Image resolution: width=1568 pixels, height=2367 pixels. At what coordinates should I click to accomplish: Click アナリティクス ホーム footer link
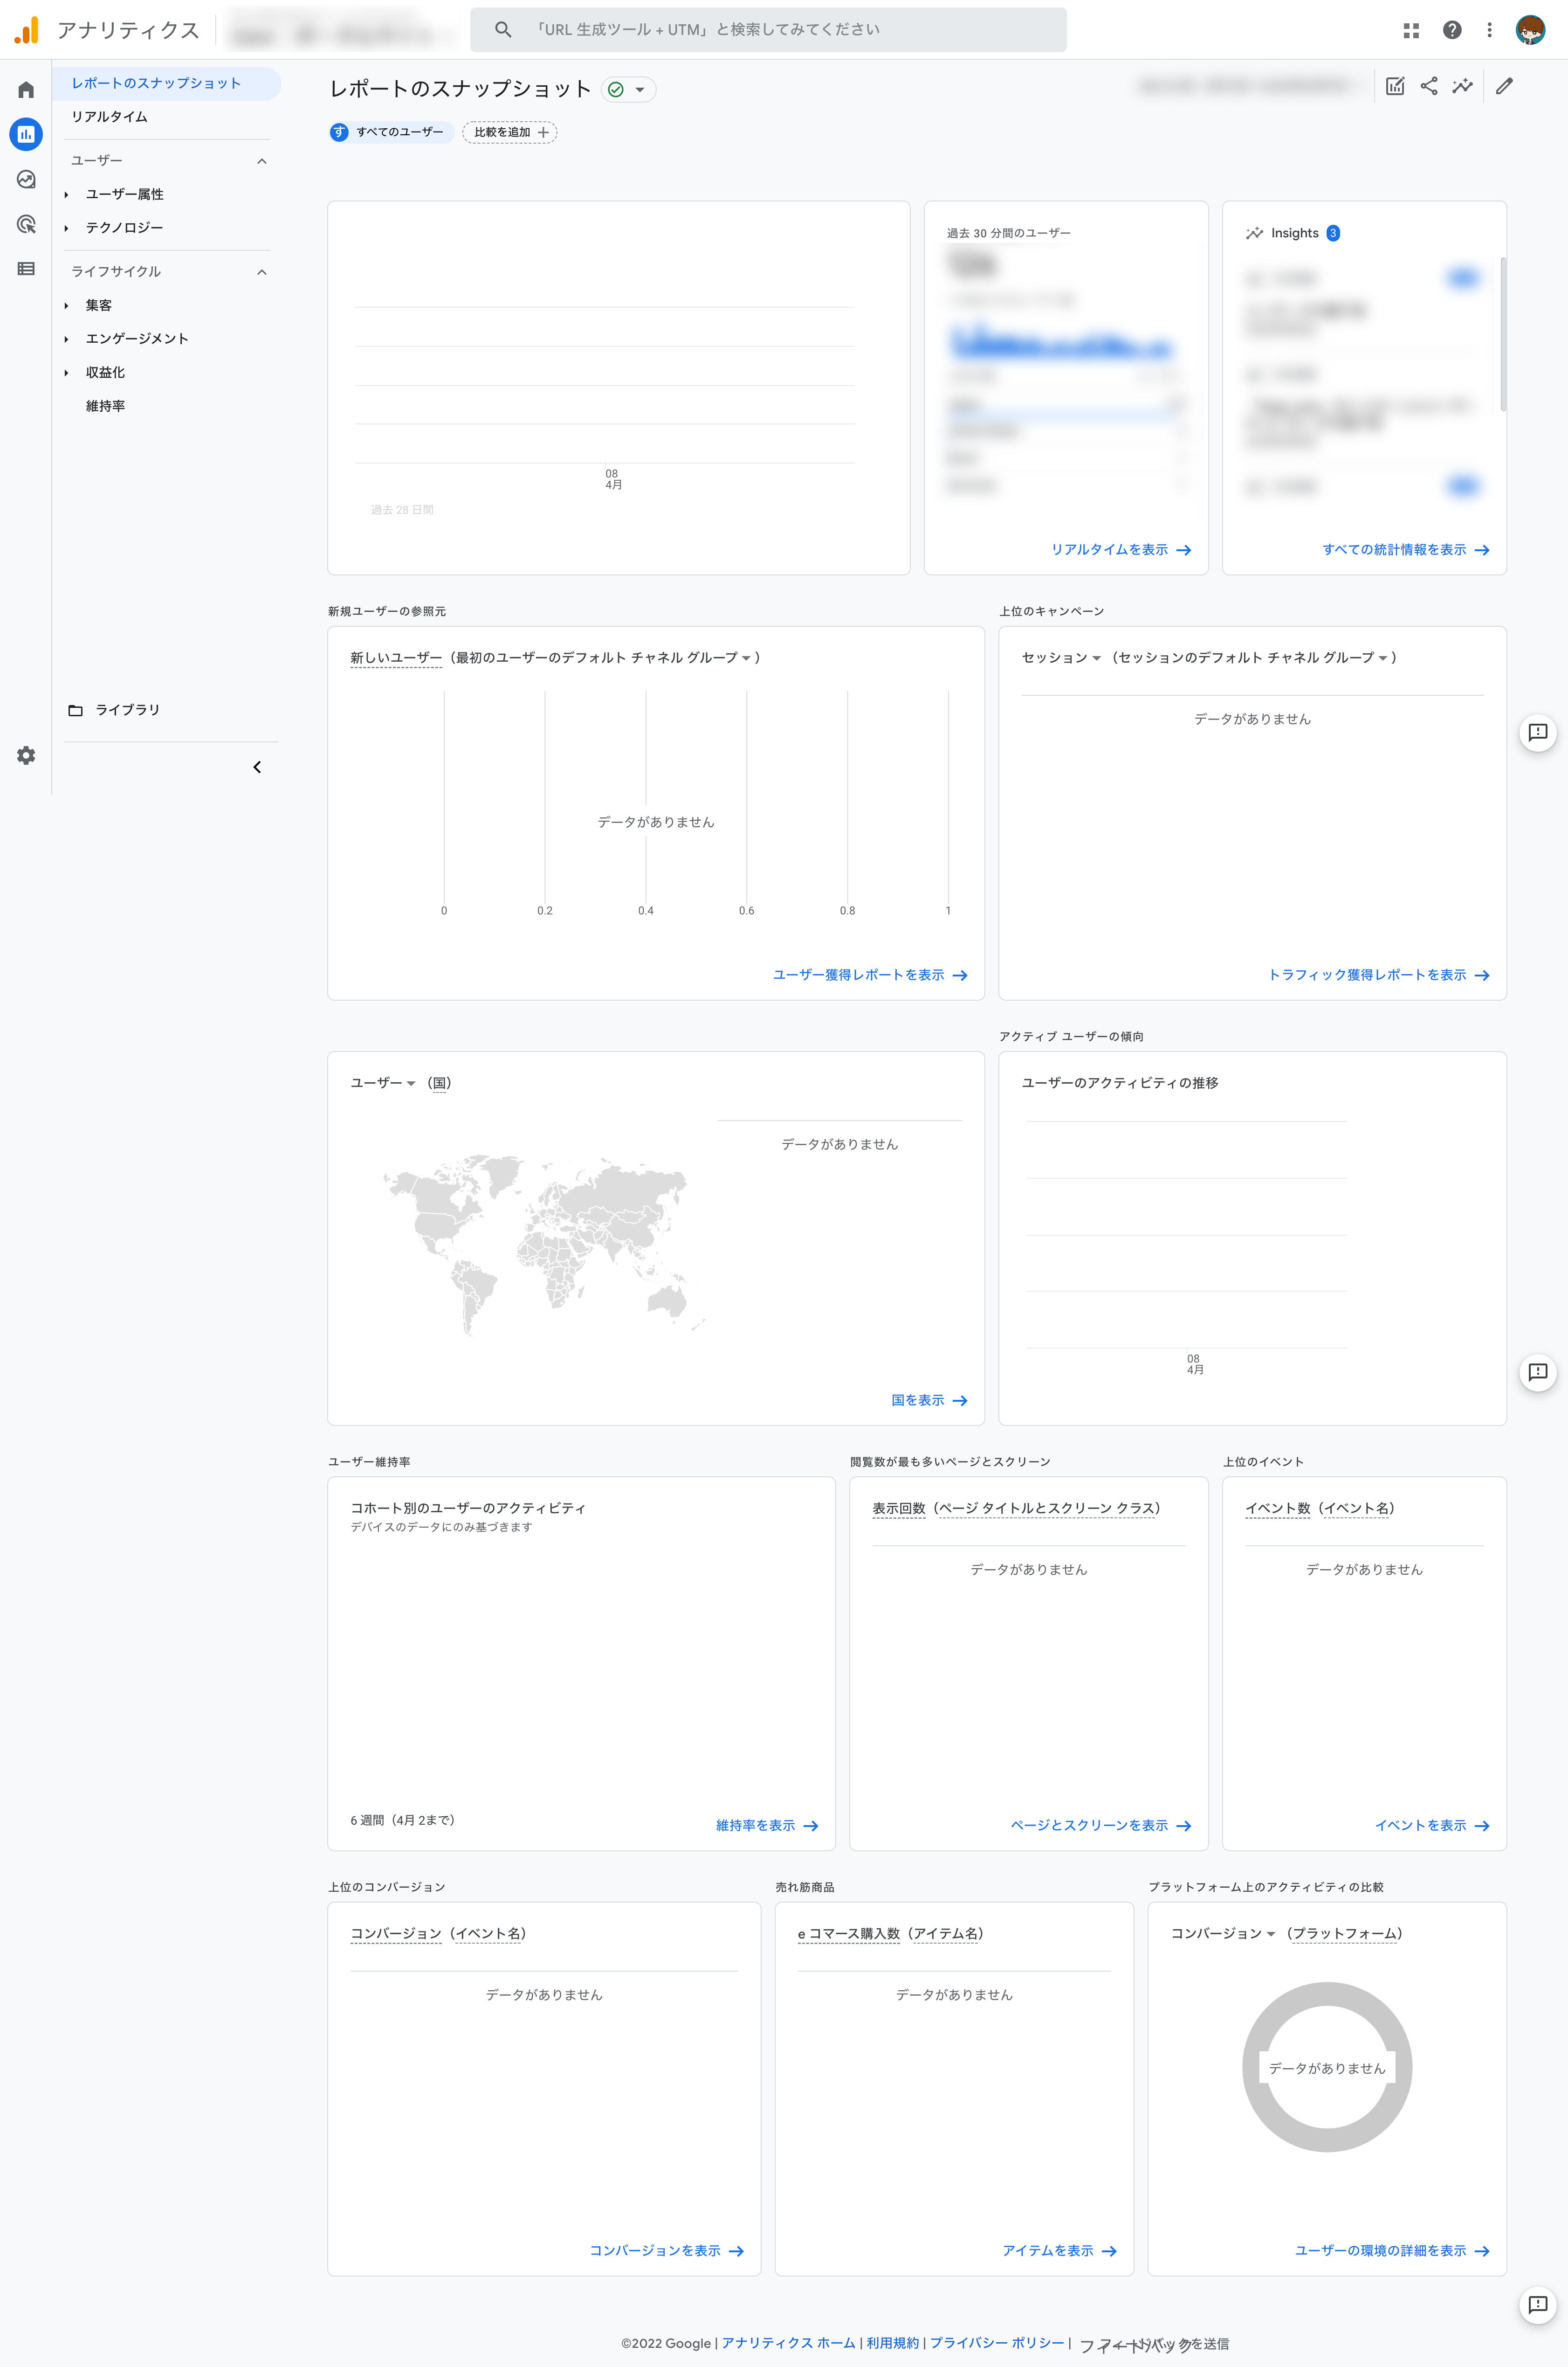pyautogui.click(x=788, y=2343)
